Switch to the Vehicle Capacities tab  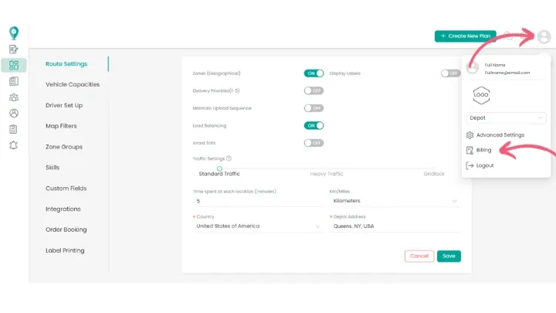click(x=73, y=84)
